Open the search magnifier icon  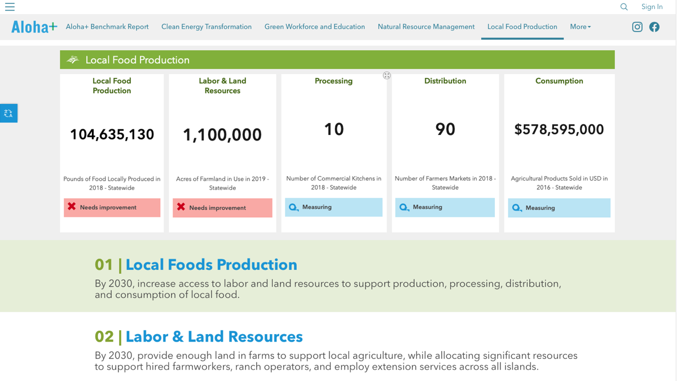pos(623,7)
